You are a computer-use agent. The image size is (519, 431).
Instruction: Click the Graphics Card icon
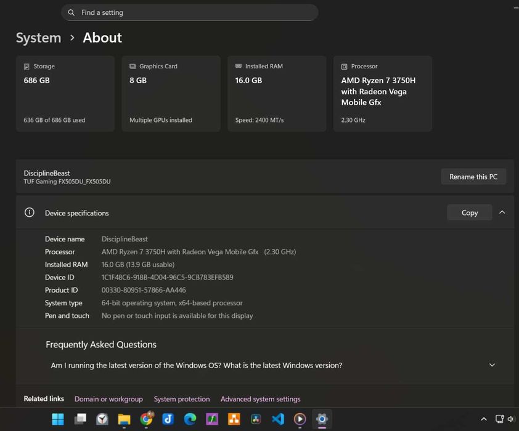133,66
